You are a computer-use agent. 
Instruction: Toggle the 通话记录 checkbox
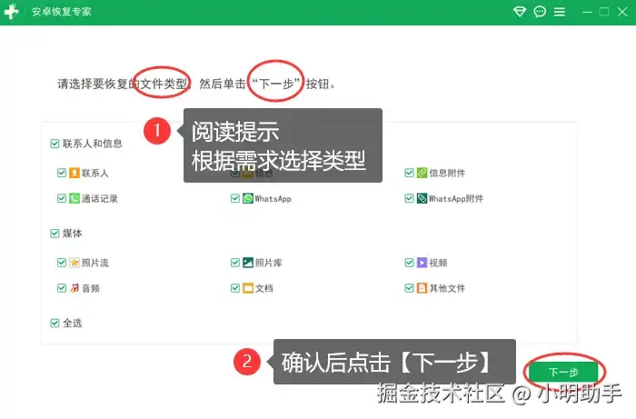pyautogui.click(x=62, y=198)
